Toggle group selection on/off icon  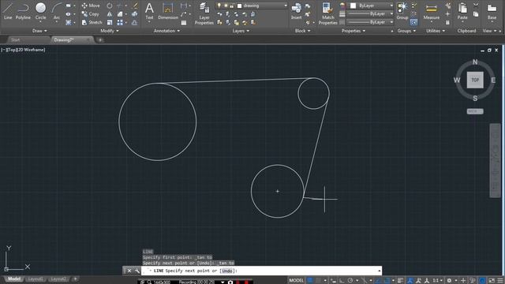(413, 22)
